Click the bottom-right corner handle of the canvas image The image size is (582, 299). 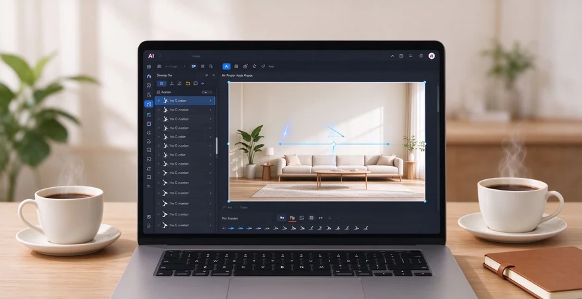[425, 201]
